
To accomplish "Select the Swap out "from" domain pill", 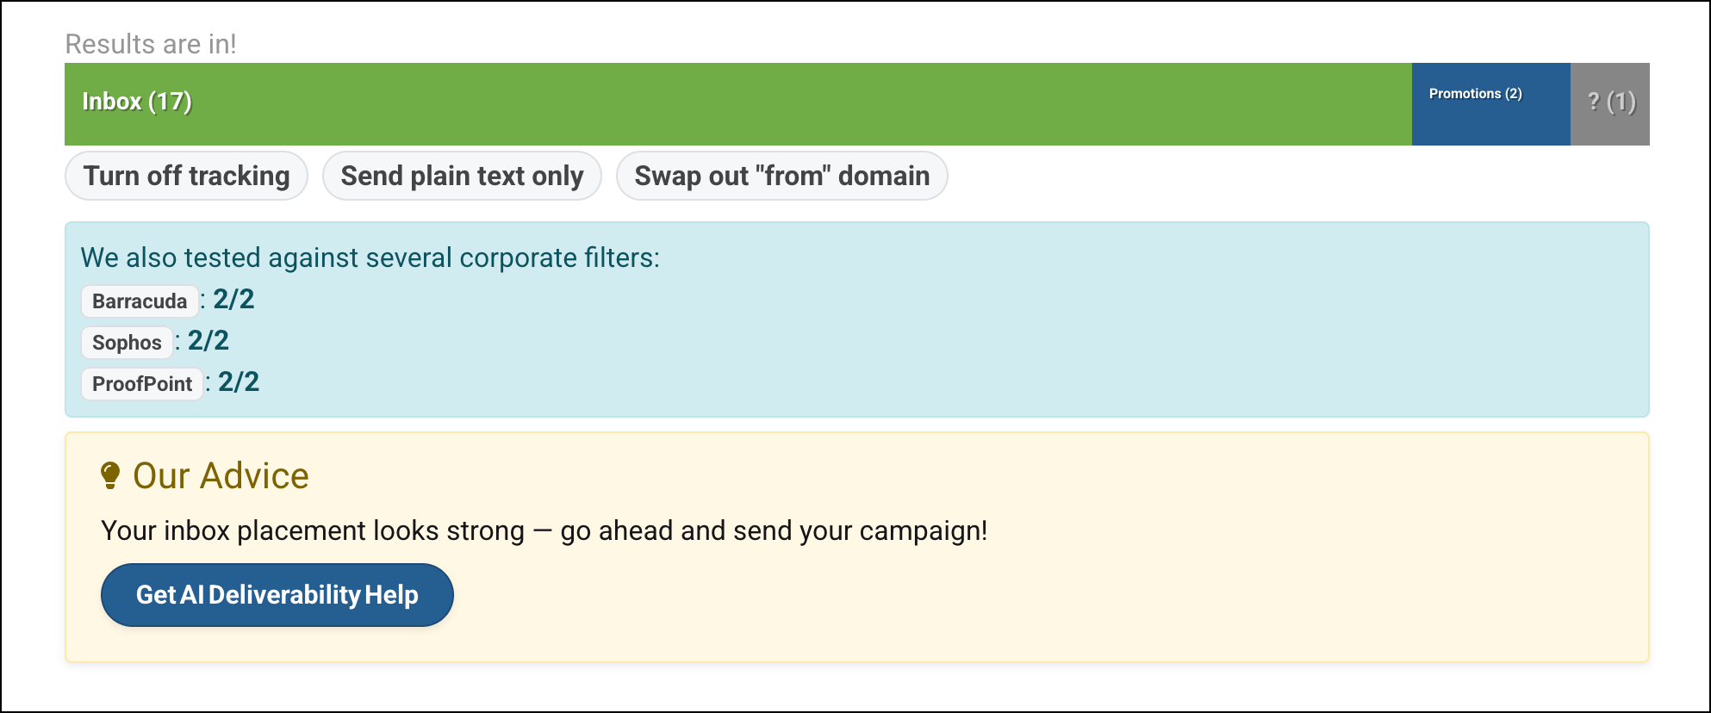I will [782, 176].
